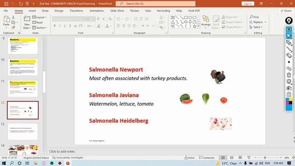Switch to the Transitions tab
295x166 pixels.
(x=76, y=11)
